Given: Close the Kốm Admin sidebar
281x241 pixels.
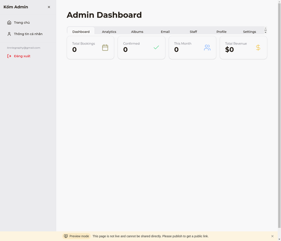Looking at the screenshot, I should click(49, 7).
